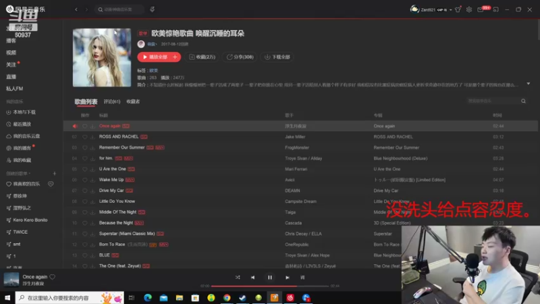Open 最近播放 in the sidebar
Image resolution: width=540 pixels, height=304 pixels.
pos(19,124)
